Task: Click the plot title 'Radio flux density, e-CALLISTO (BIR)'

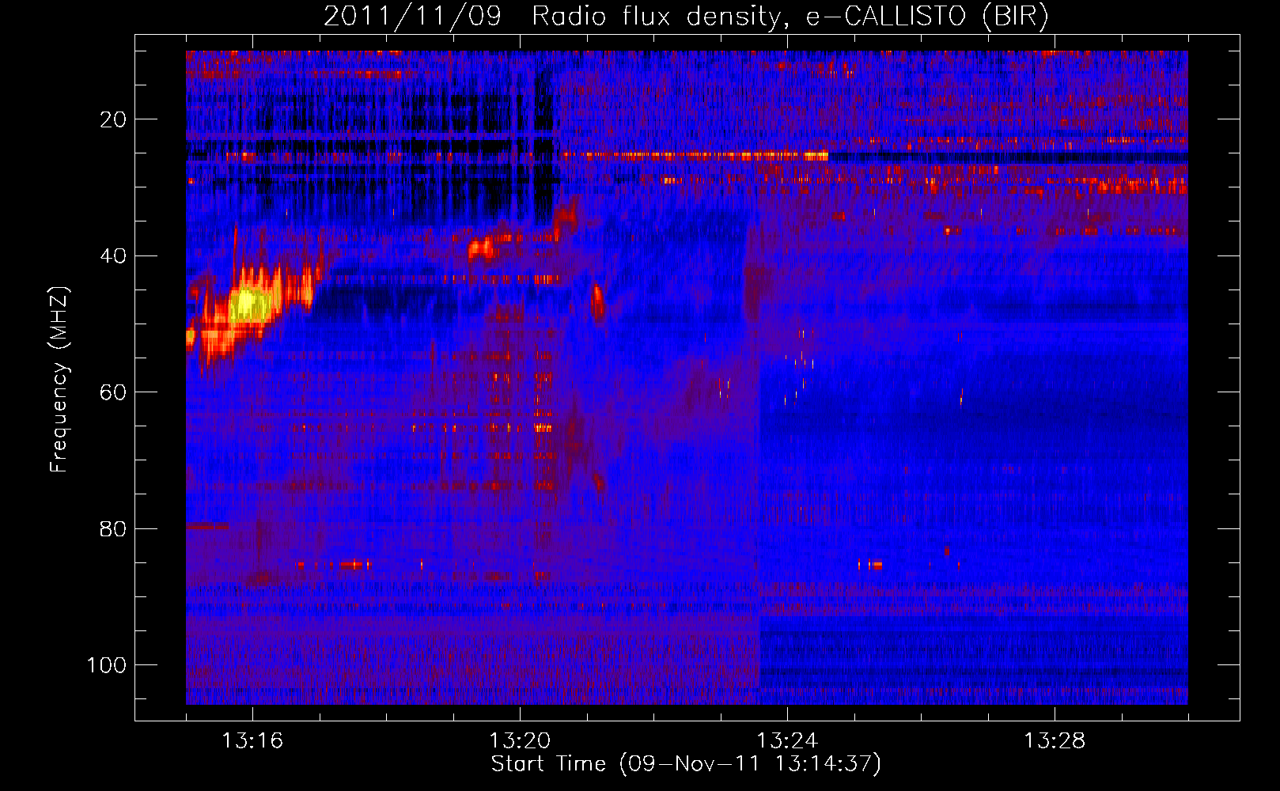Action: click(790, 16)
